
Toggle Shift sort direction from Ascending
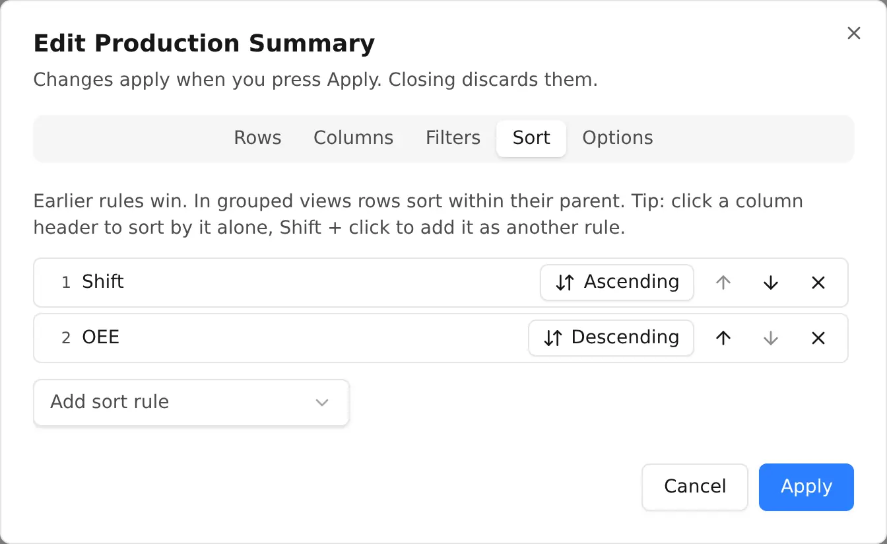[617, 283]
